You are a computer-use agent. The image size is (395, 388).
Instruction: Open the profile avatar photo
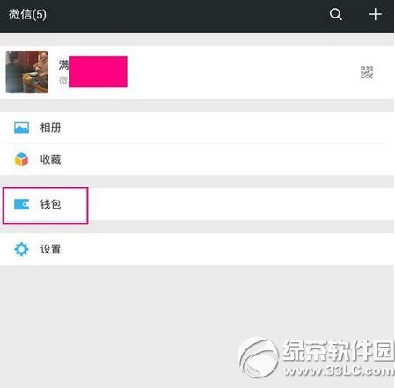click(x=27, y=72)
